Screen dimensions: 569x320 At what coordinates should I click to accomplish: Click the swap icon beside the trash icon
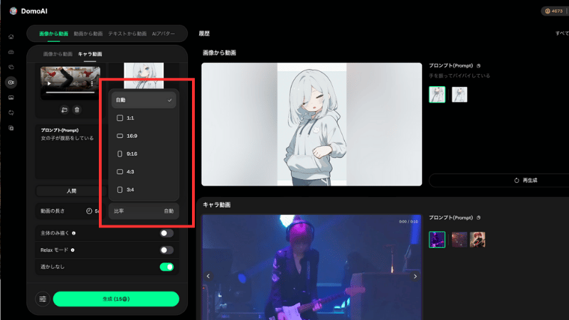point(64,110)
